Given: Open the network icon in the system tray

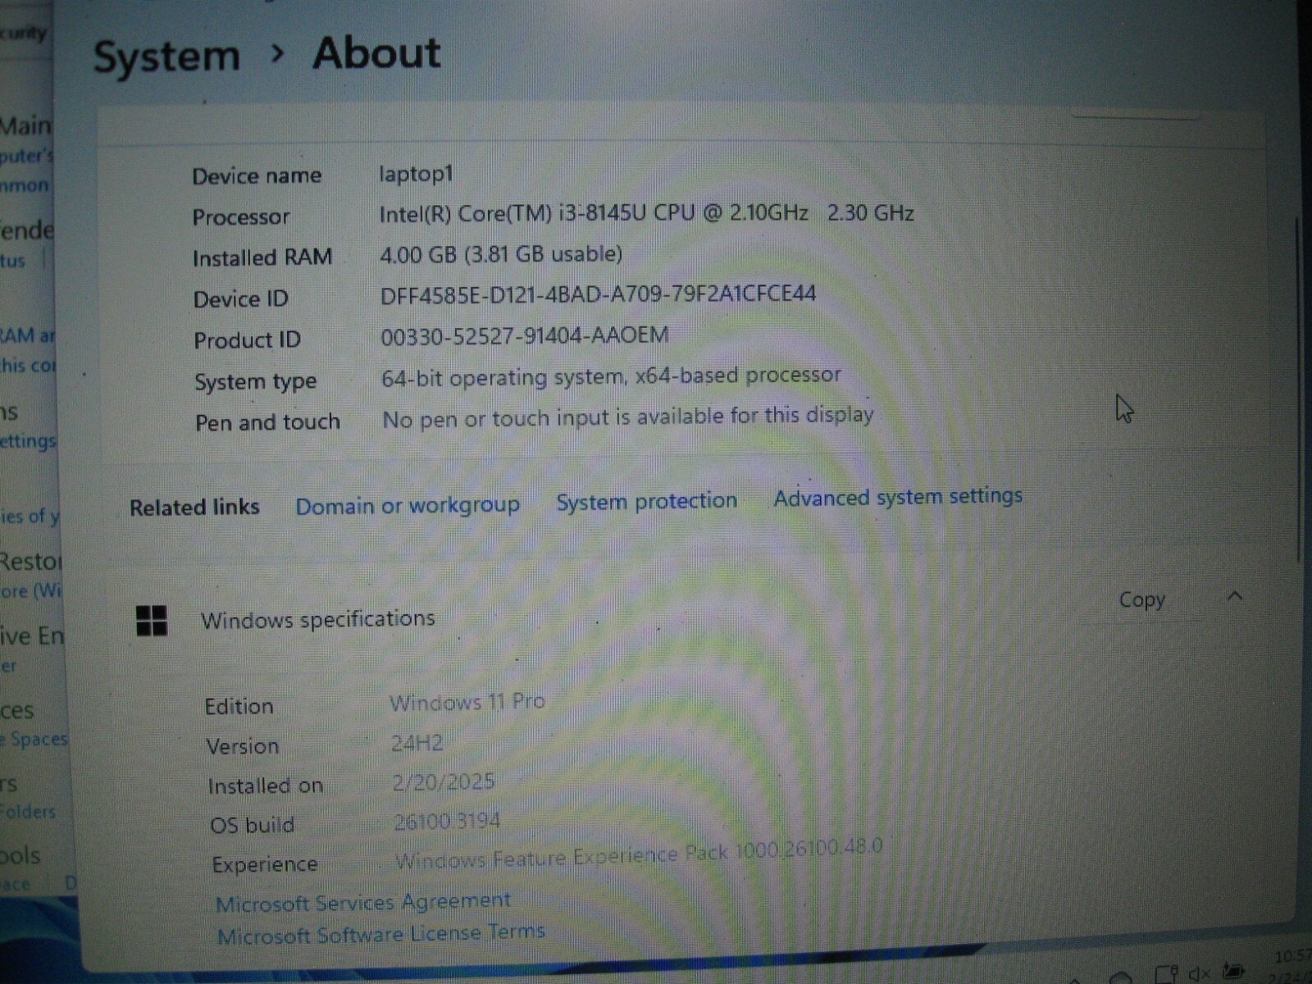Looking at the screenshot, I should click(x=1165, y=975).
